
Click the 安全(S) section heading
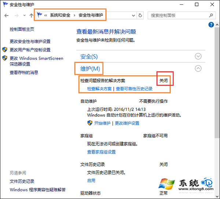pyautogui.click(x=89, y=57)
